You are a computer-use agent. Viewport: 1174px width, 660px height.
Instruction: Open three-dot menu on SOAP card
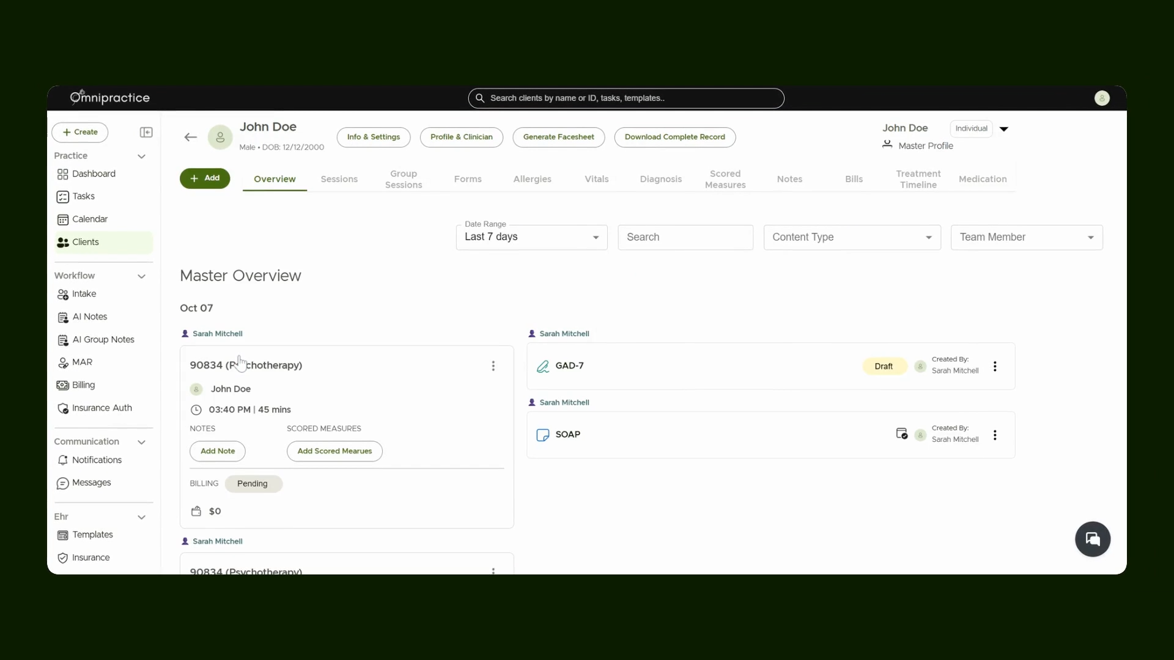click(995, 435)
